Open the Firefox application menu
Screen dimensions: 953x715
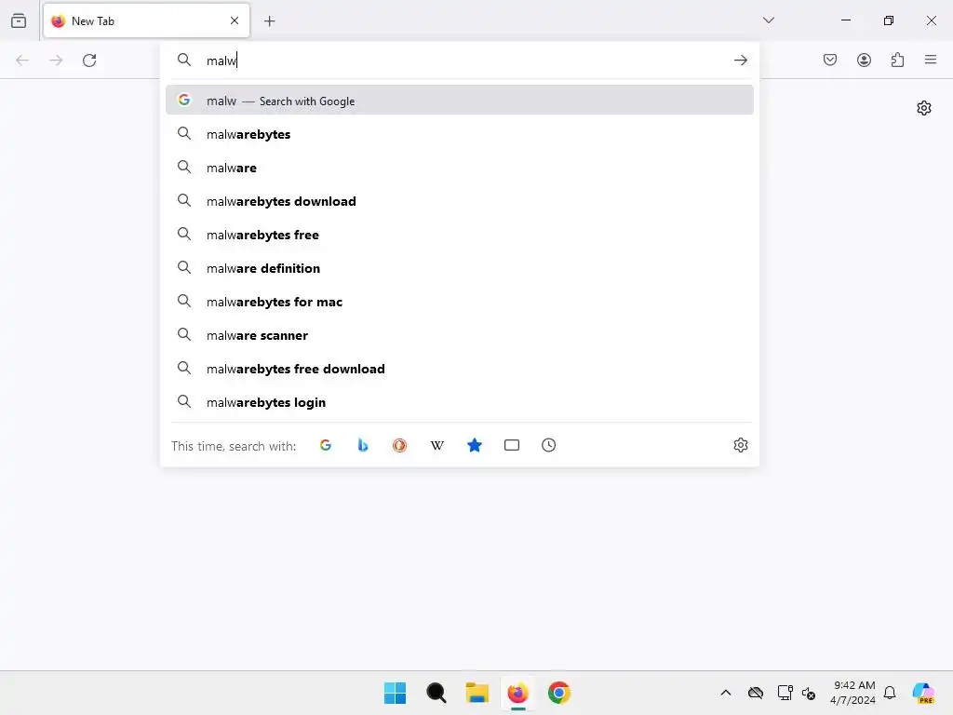click(x=931, y=60)
